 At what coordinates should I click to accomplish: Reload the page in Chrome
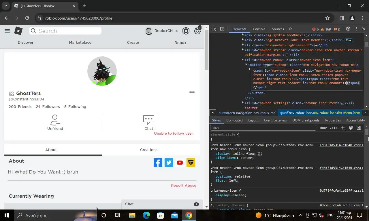[x=27, y=18]
